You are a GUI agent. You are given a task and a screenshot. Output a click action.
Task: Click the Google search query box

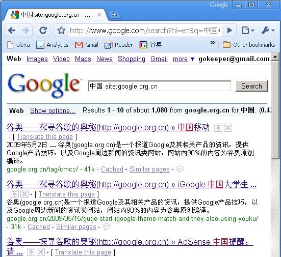[160, 86]
